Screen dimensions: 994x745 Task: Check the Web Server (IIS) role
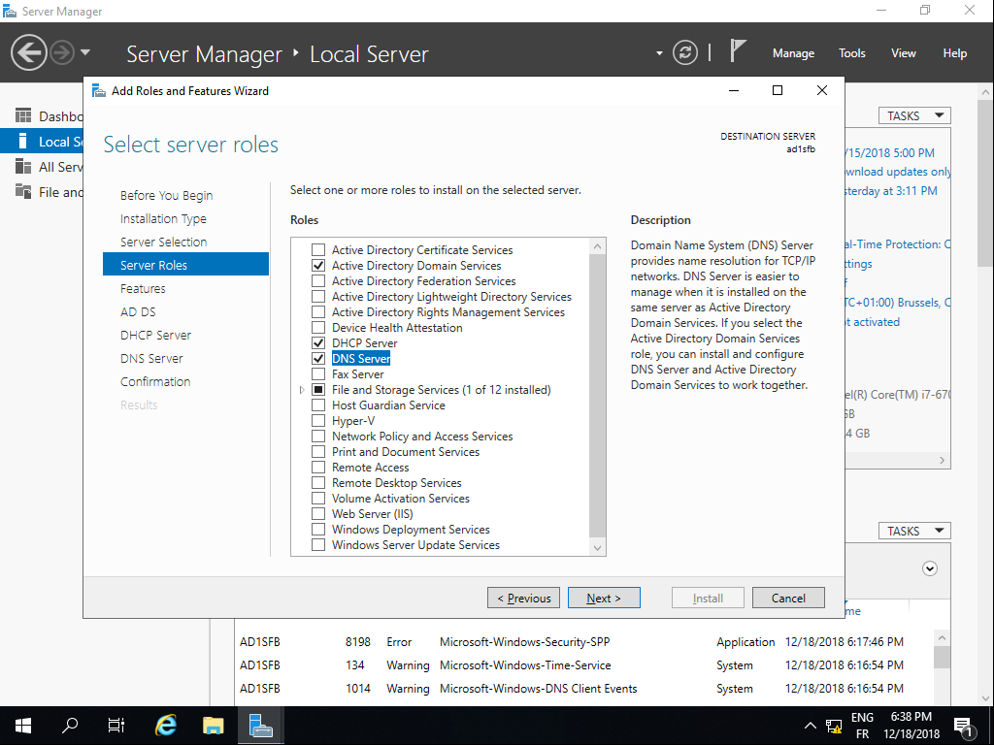pyautogui.click(x=318, y=514)
